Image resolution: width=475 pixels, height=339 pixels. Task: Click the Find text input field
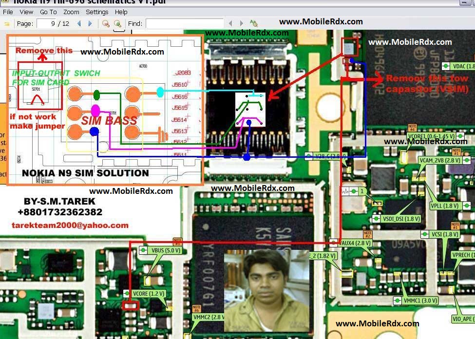click(185, 24)
